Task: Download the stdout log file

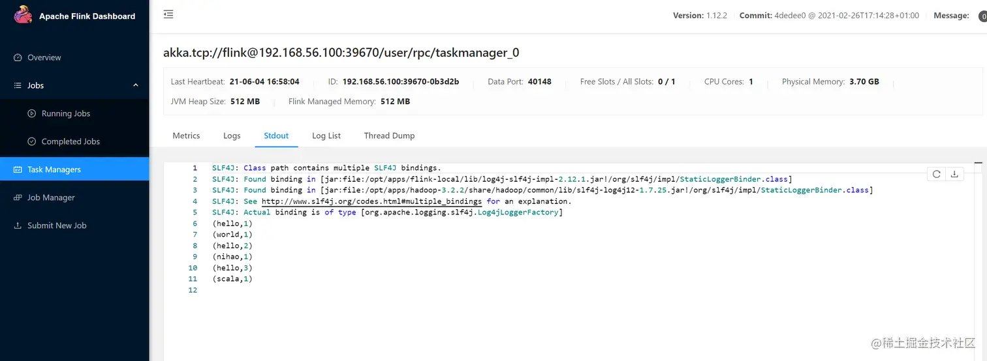Action: click(x=954, y=174)
